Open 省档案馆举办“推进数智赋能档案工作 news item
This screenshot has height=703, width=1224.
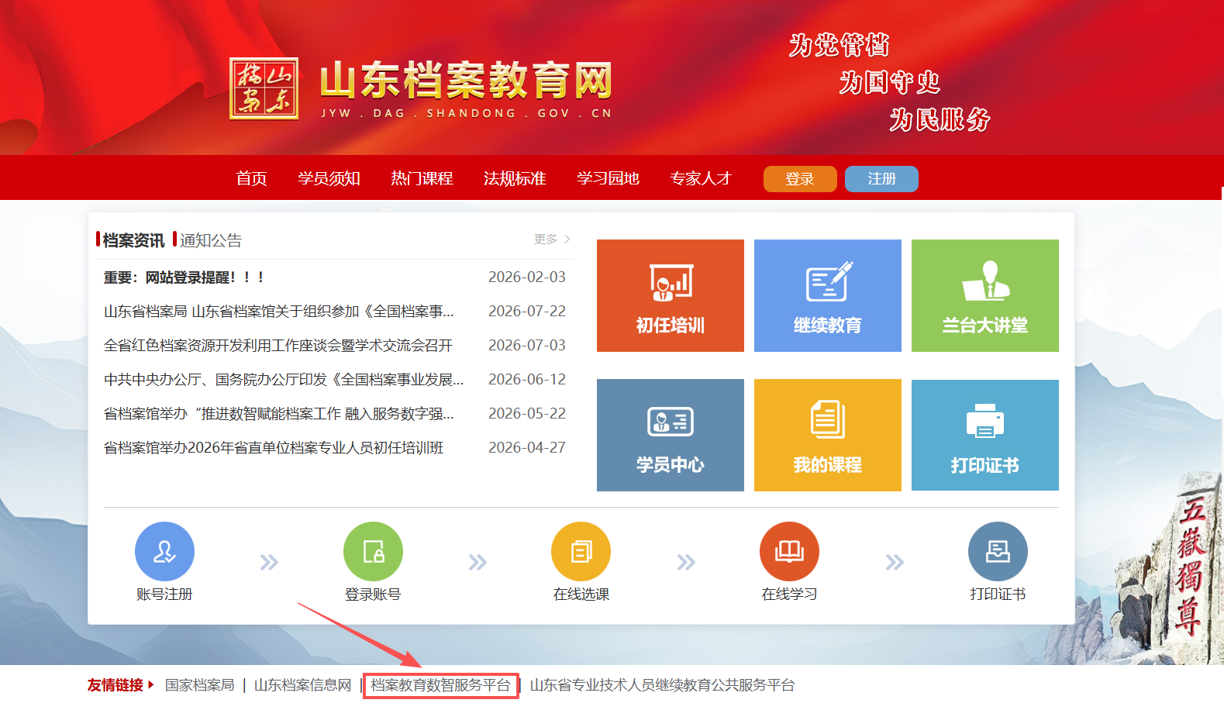(x=279, y=414)
